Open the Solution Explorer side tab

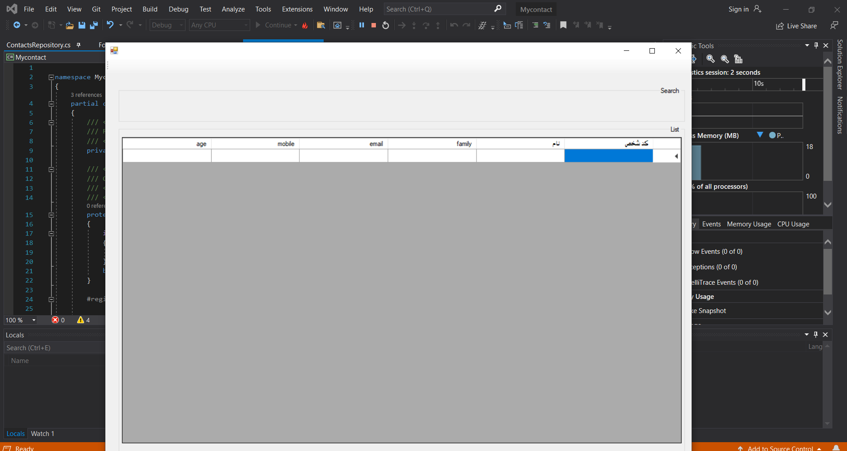839,65
